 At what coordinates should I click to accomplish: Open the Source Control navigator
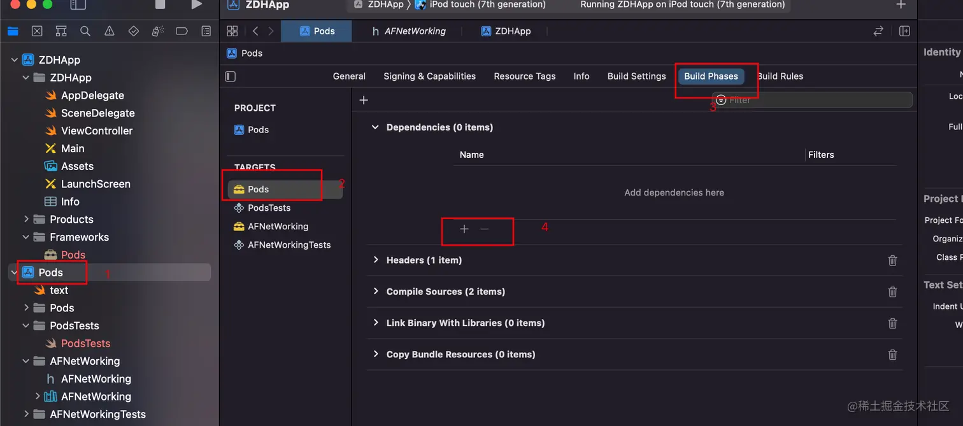tap(37, 31)
